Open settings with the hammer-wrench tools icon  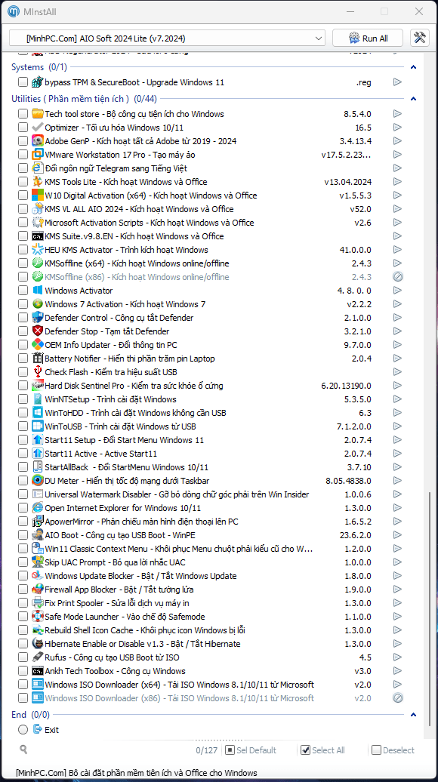click(x=420, y=38)
